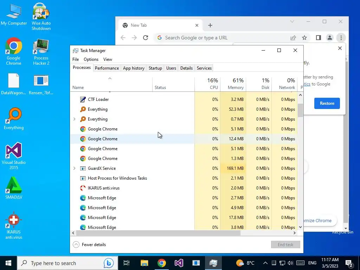Open the View menu in Task Manager
Screen dimensions: 360x270
tap(108, 59)
